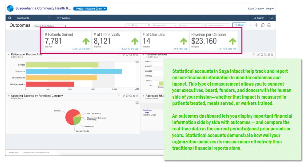
Task: Click refresh icon on Operating Expense panel
Action: (x=127, y=96)
